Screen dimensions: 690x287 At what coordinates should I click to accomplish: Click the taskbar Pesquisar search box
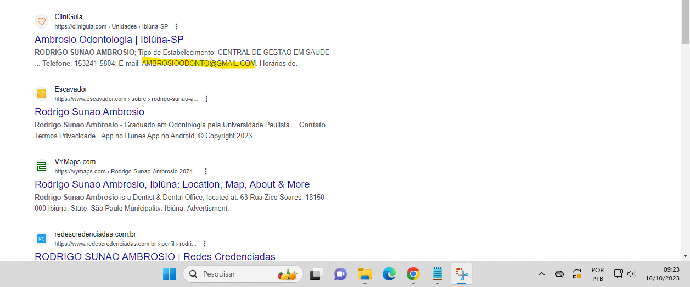point(243,274)
